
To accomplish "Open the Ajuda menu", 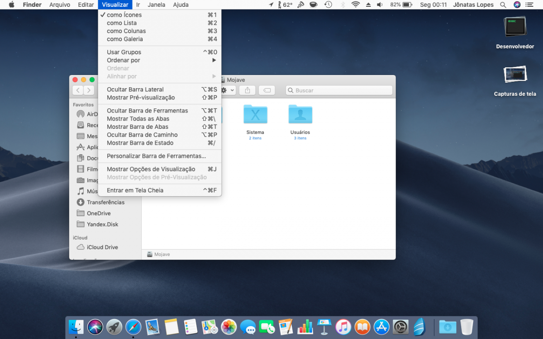I will click(x=181, y=5).
